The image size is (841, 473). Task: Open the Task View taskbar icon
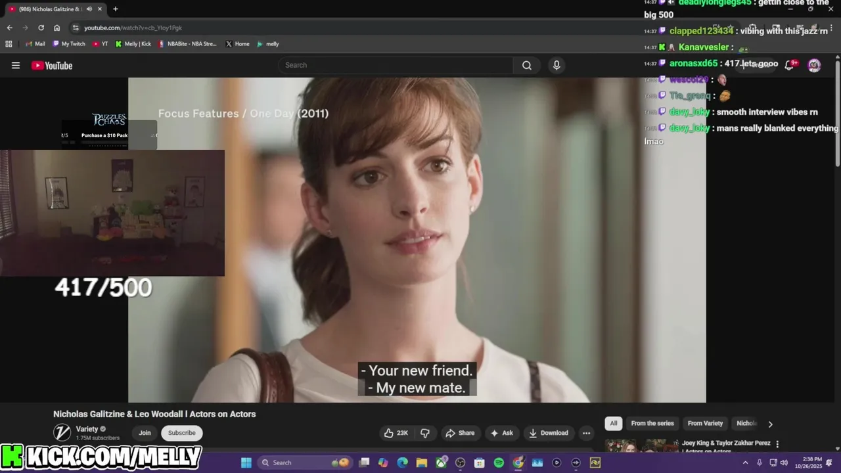click(364, 462)
